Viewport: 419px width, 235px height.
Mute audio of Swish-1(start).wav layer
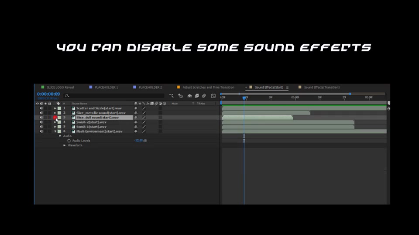coord(41,127)
